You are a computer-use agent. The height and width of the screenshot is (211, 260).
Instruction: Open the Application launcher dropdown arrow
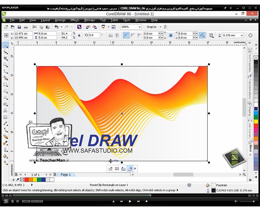pos(108,27)
